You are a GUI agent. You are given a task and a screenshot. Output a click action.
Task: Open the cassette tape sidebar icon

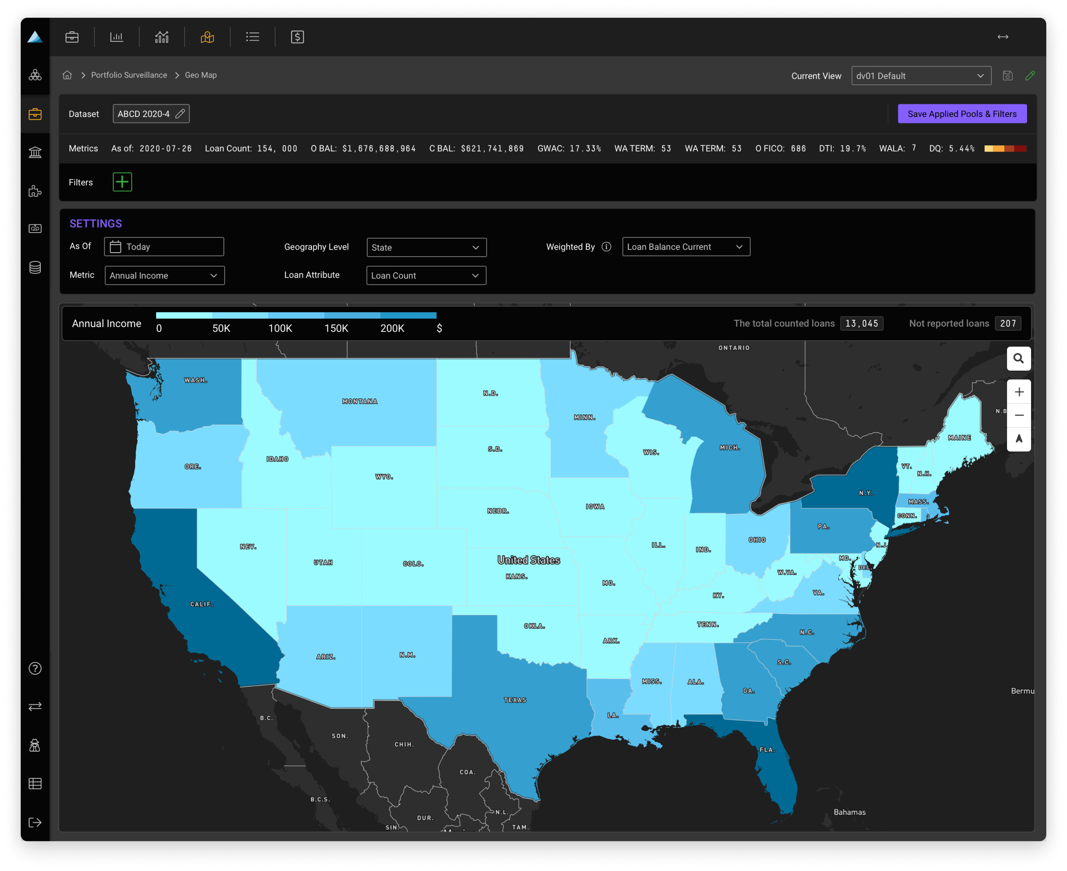pos(35,229)
